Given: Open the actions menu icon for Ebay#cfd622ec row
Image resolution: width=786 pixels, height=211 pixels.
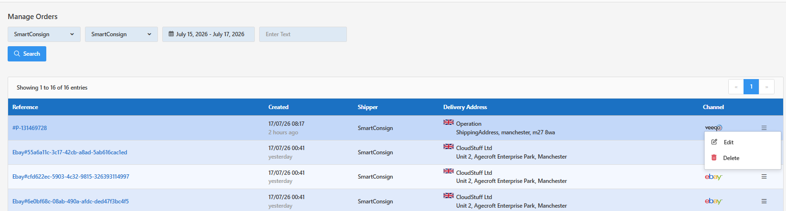Looking at the screenshot, I should [x=764, y=177].
